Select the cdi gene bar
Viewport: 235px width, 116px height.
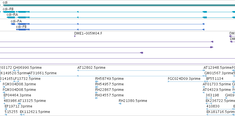pos(119,5)
